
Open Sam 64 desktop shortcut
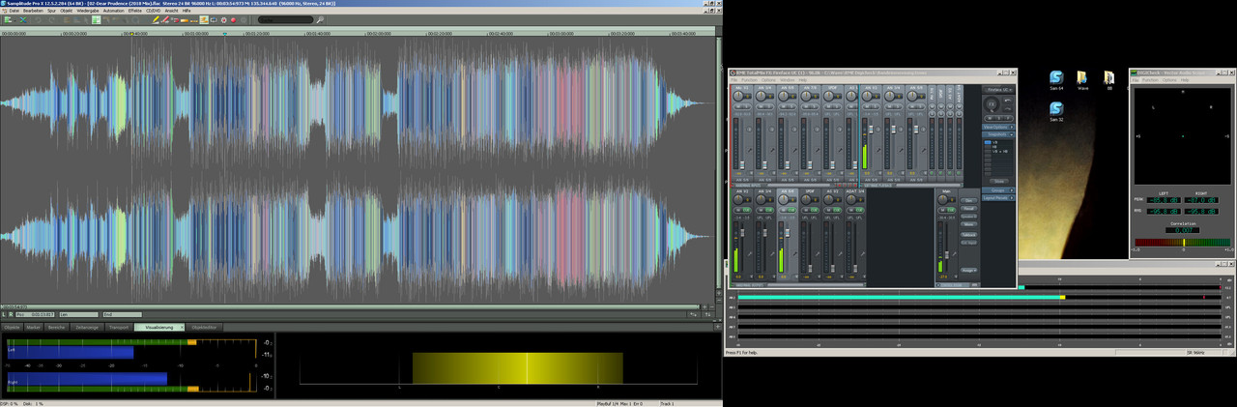click(x=1056, y=79)
